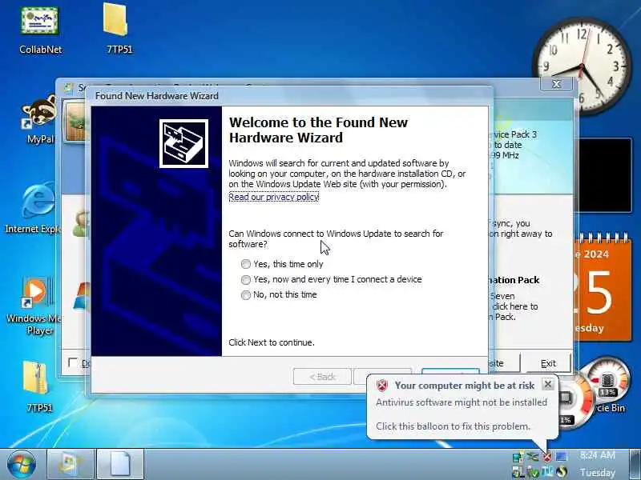Dismiss the security balloon with its X

tap(548, 384)
